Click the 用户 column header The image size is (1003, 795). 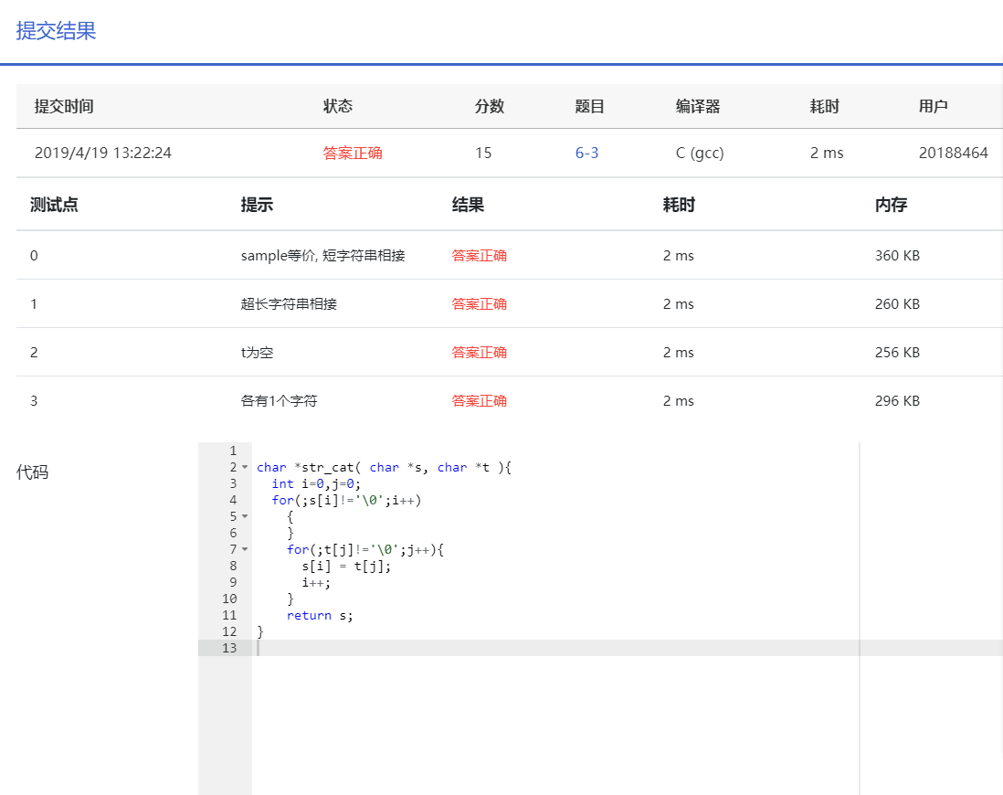tap(934, 106)
